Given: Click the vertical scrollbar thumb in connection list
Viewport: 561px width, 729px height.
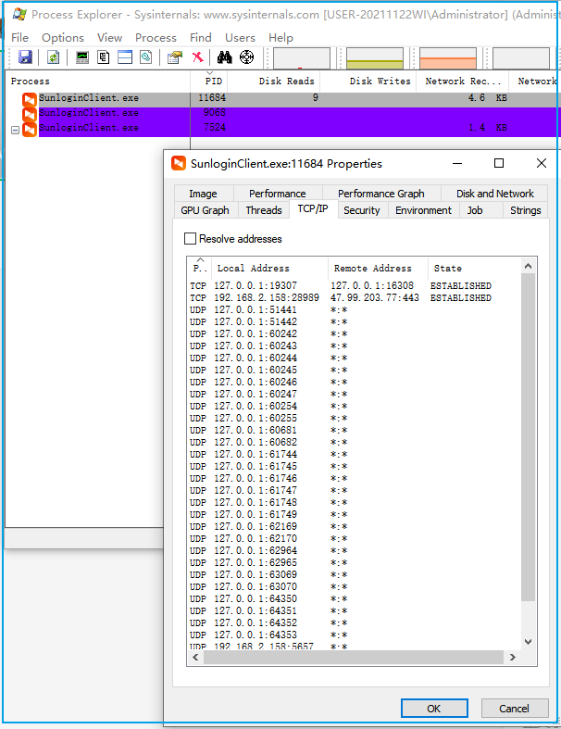Looking at the screenshot, I should coord(528,437).
